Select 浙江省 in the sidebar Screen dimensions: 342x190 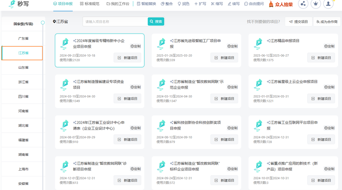click(23, 82)
